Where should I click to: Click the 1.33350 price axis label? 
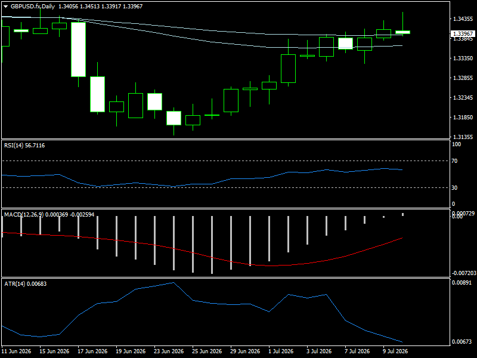tap(463, 58)
